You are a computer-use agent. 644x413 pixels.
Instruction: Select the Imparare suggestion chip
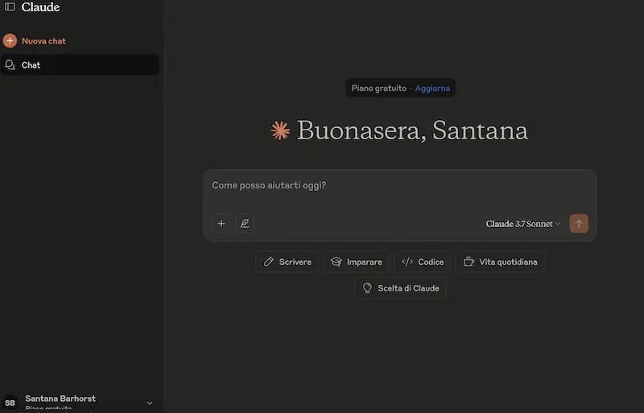tap(356, 262)
